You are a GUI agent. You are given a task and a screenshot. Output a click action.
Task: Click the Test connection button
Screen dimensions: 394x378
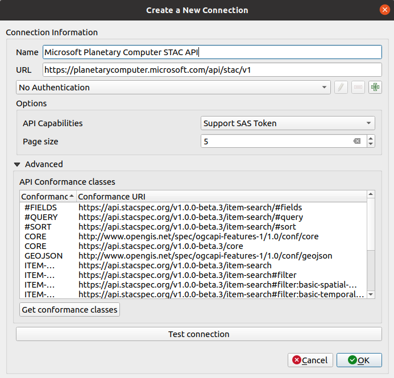(x=199, y=334)
